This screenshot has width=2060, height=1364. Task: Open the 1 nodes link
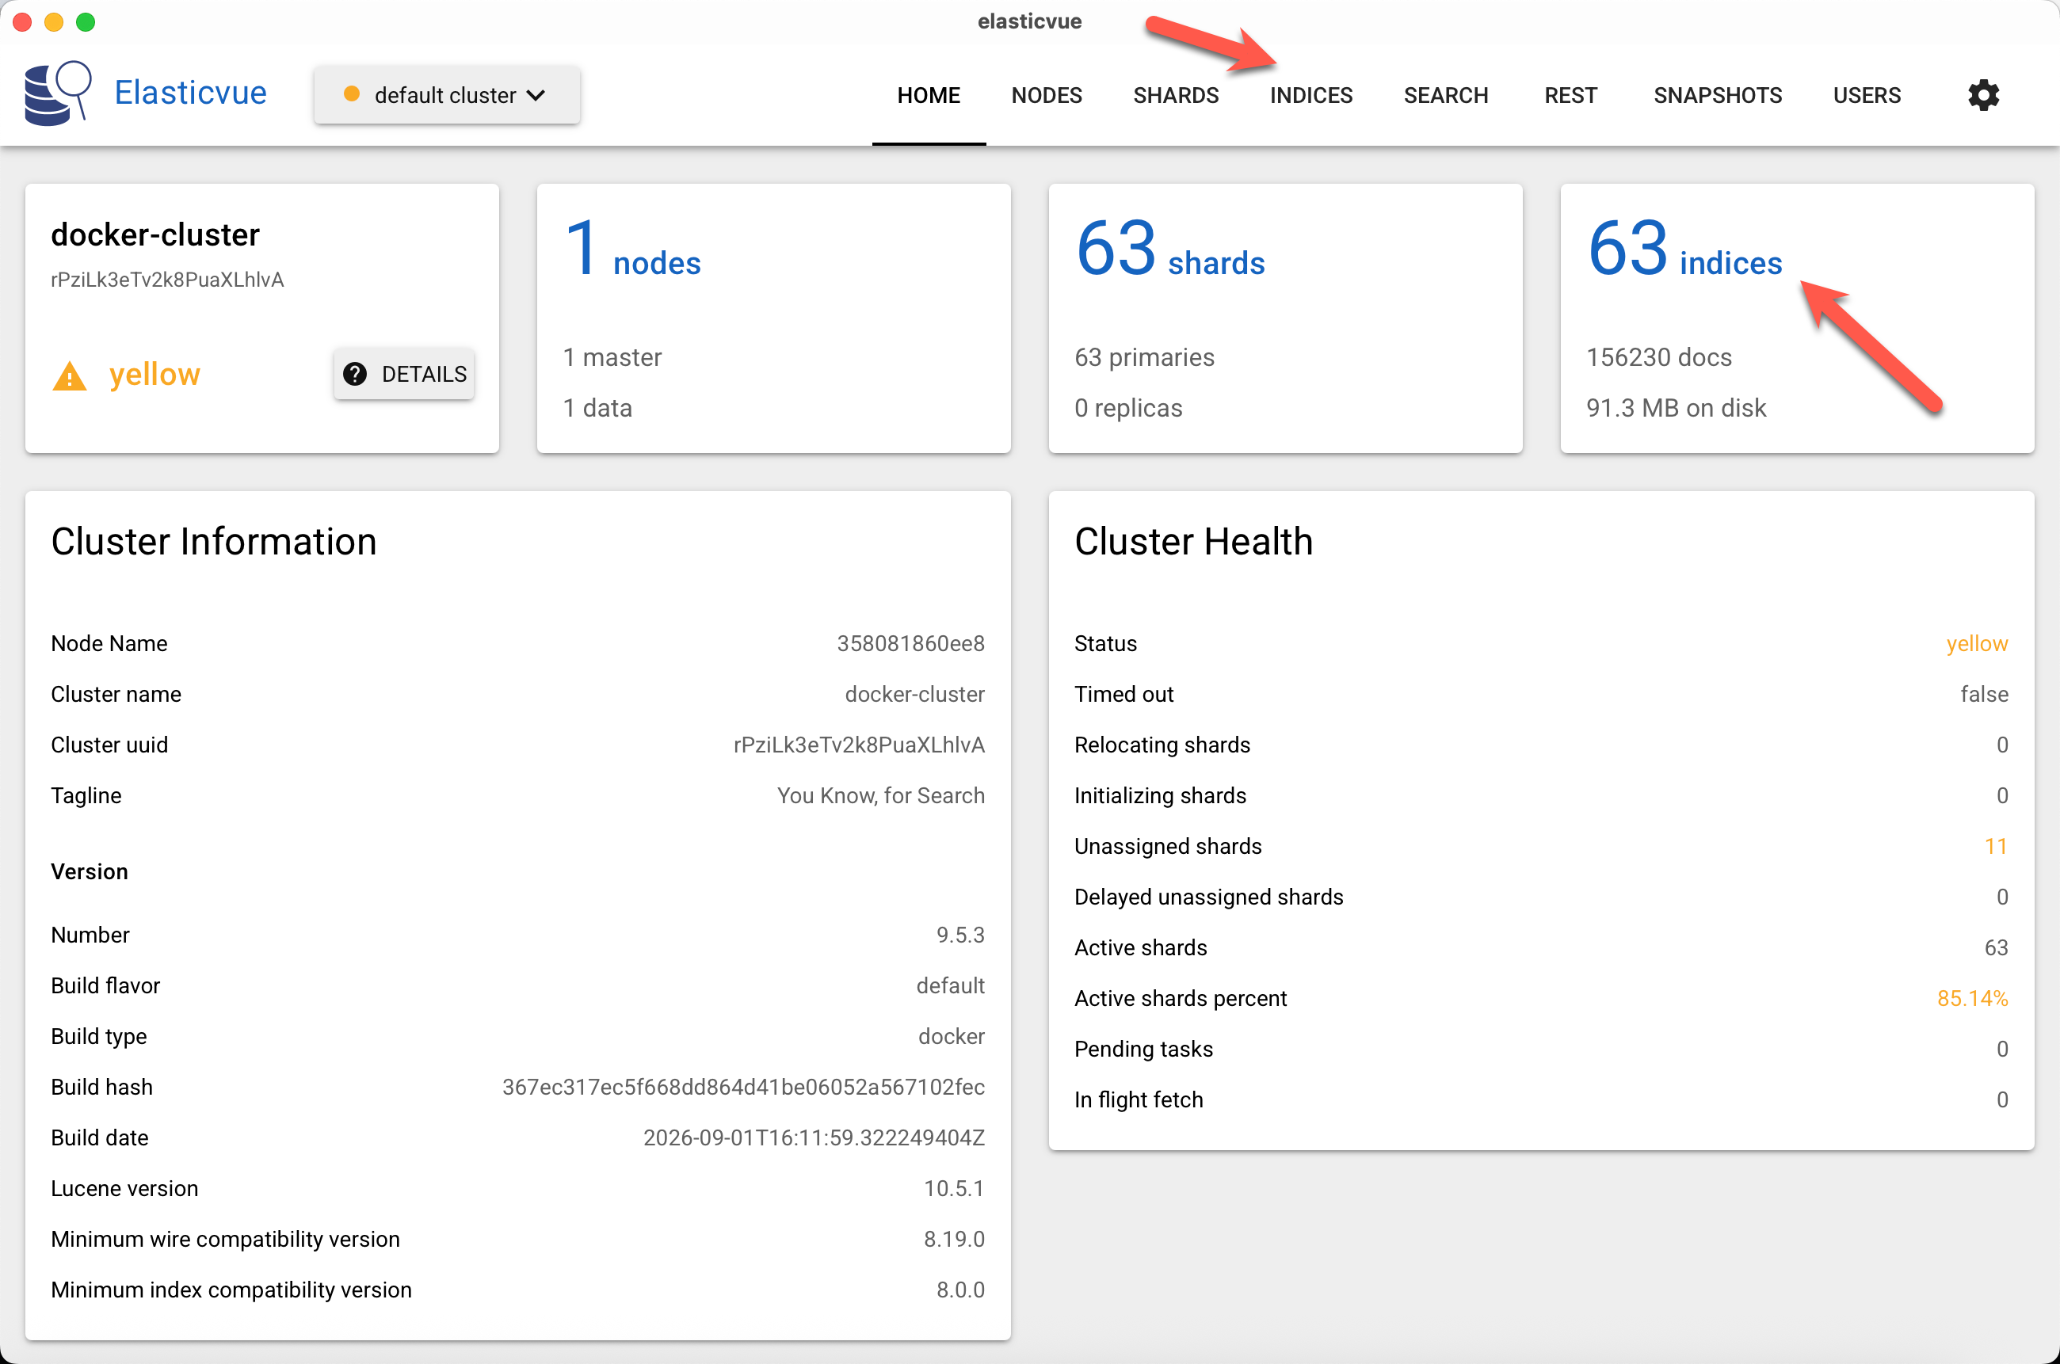pos(632,250)
